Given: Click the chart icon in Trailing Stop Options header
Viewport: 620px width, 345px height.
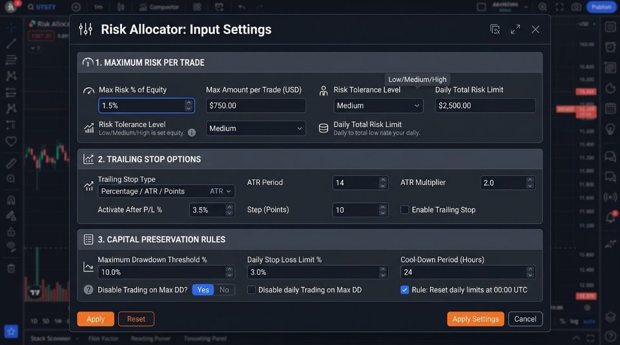Looking at the screenshot, I should tap(88, 159).
